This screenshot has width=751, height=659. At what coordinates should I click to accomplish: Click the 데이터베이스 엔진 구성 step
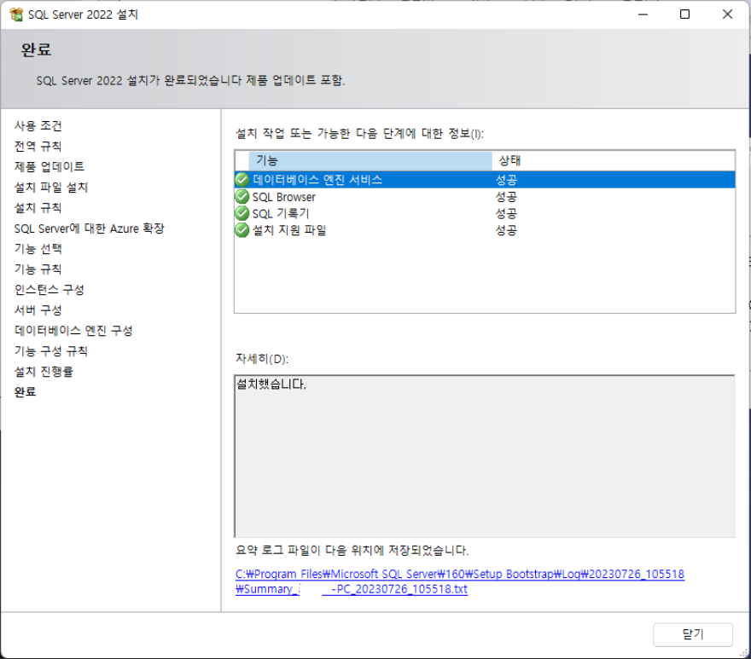(x=73, y=331)
